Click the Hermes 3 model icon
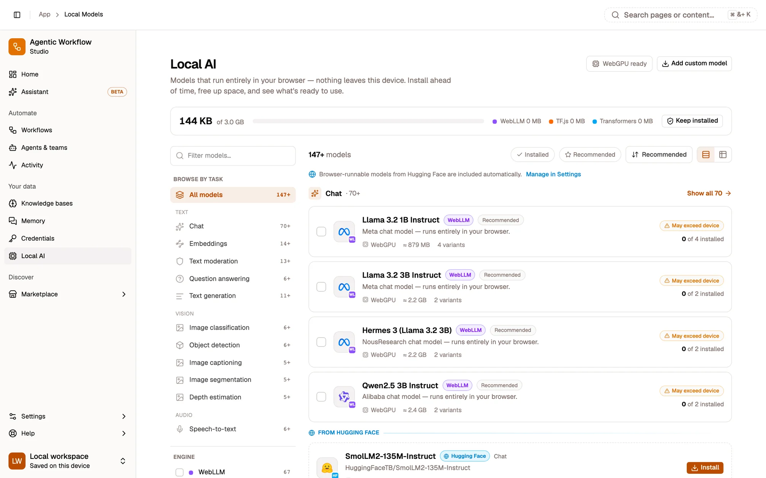This screenshot has height=478, width=766. tap(344, 342)
